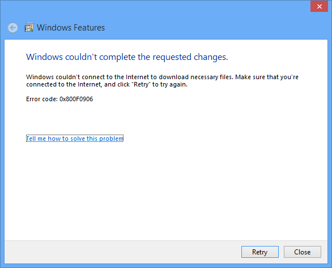The image size is (332, 268).
Task: Click the blue heading about requested changes
Action: click(x=127, y=57)
